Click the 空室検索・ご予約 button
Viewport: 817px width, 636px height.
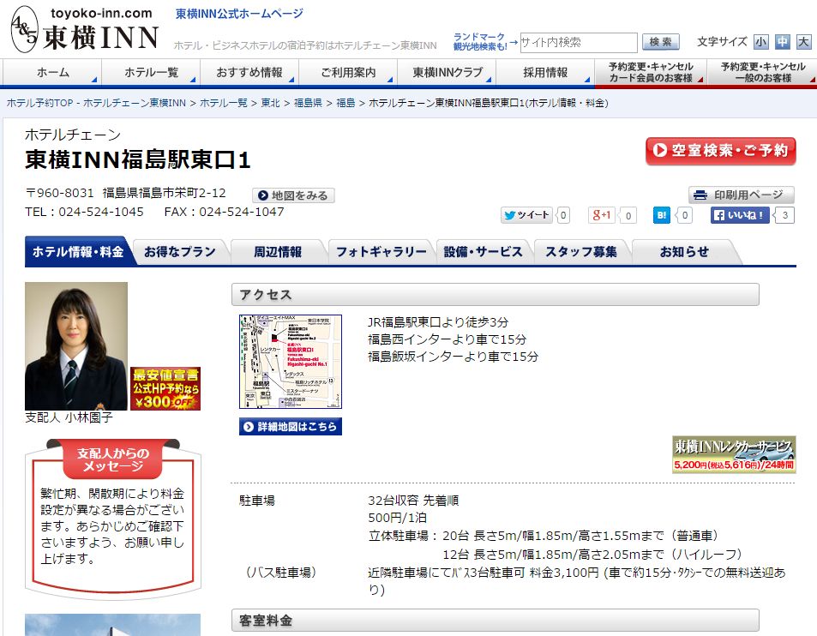[721, 151]
